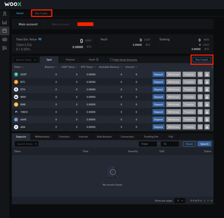Open the Withdrawals history tab

42,137
